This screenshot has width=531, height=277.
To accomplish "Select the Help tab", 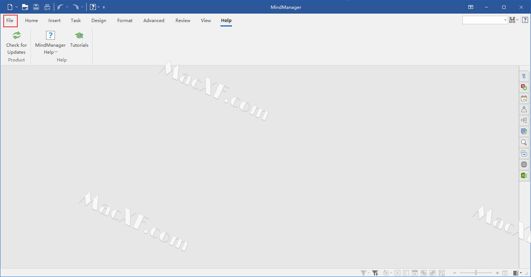I will [226, 20].
